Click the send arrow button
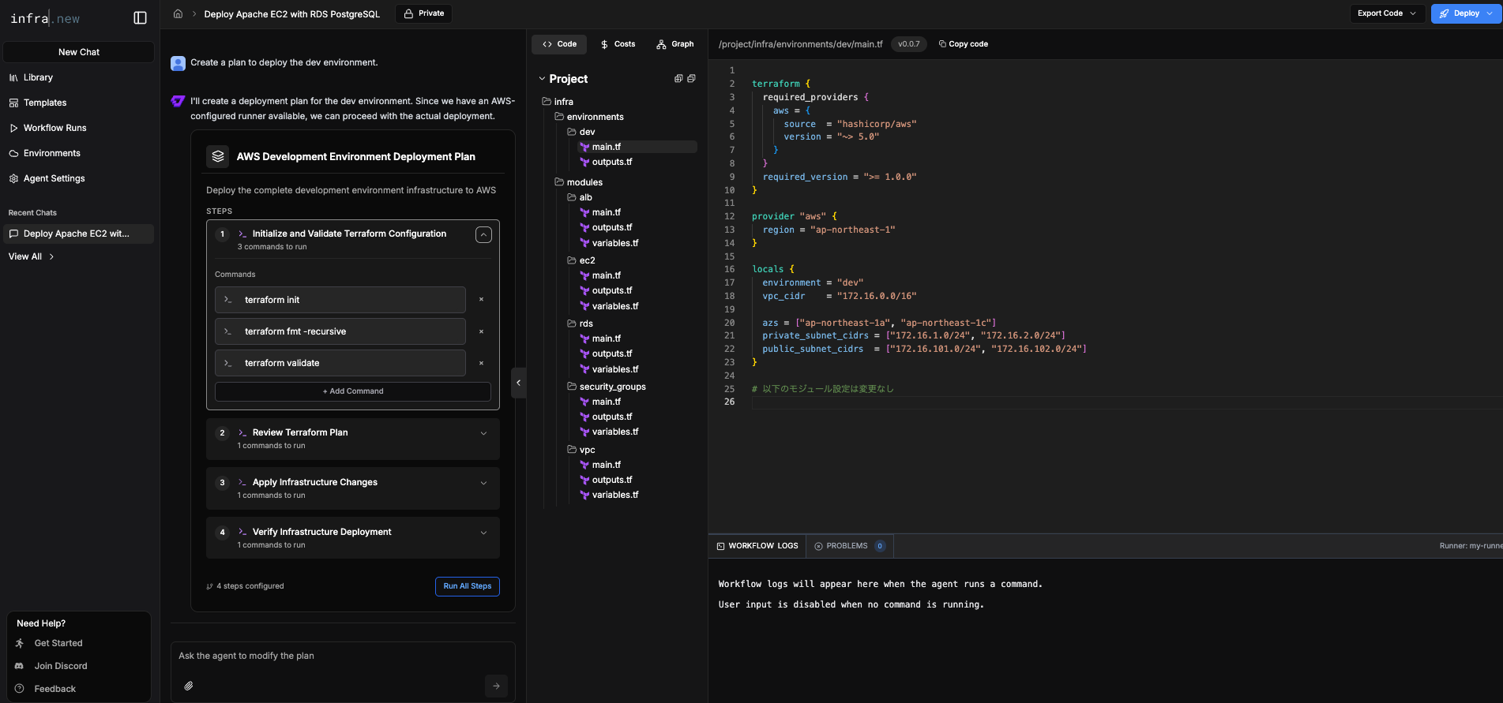1503x703 pixels. (496, 686)
